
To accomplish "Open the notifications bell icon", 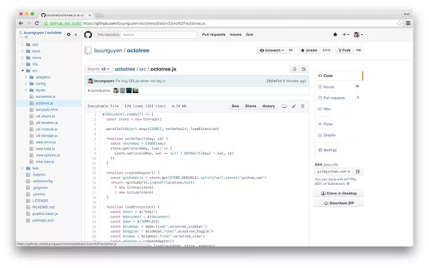I will [x=335, y=34].
